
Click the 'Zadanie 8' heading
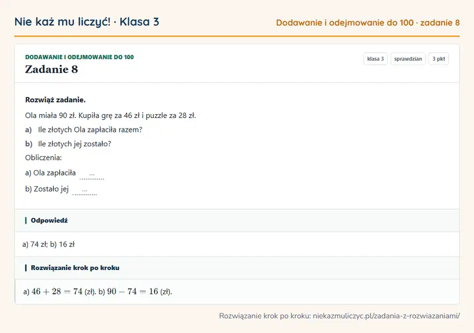(x=51, y=69)
